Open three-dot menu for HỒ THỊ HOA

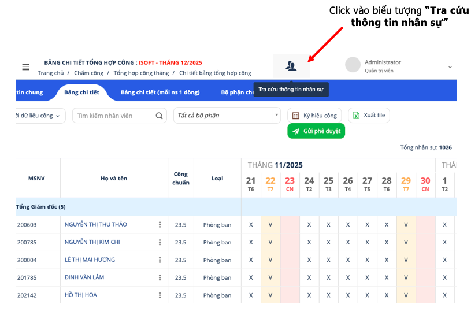pos(160,295)
